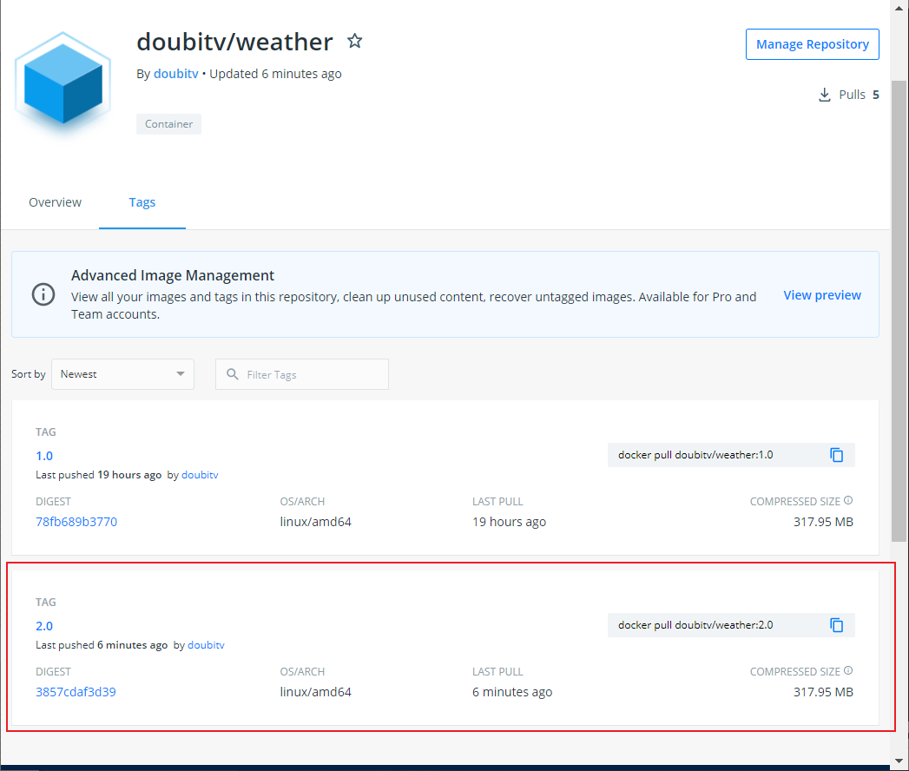Open tag 2.0 link
909x771 pixels.
(x=44, y=626)
